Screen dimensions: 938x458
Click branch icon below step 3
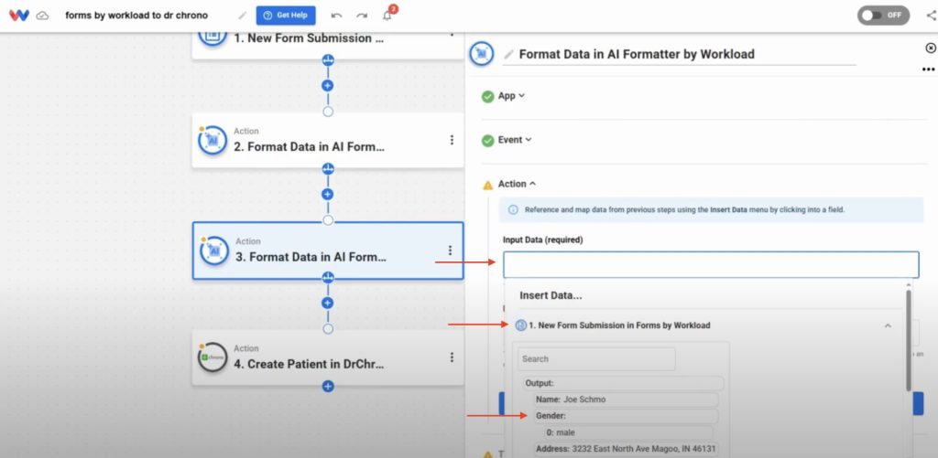coord(327,277)
